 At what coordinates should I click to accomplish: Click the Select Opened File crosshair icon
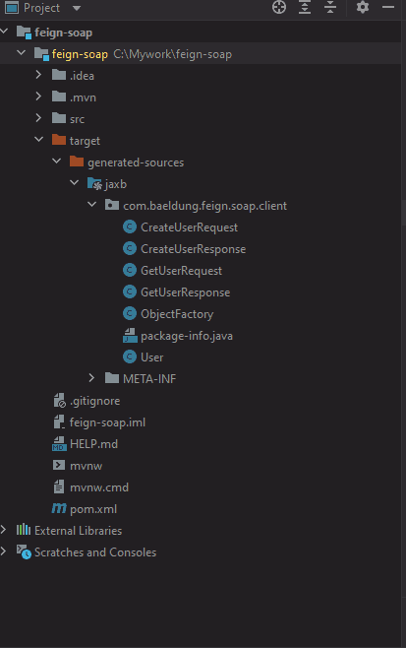[279, 8]
